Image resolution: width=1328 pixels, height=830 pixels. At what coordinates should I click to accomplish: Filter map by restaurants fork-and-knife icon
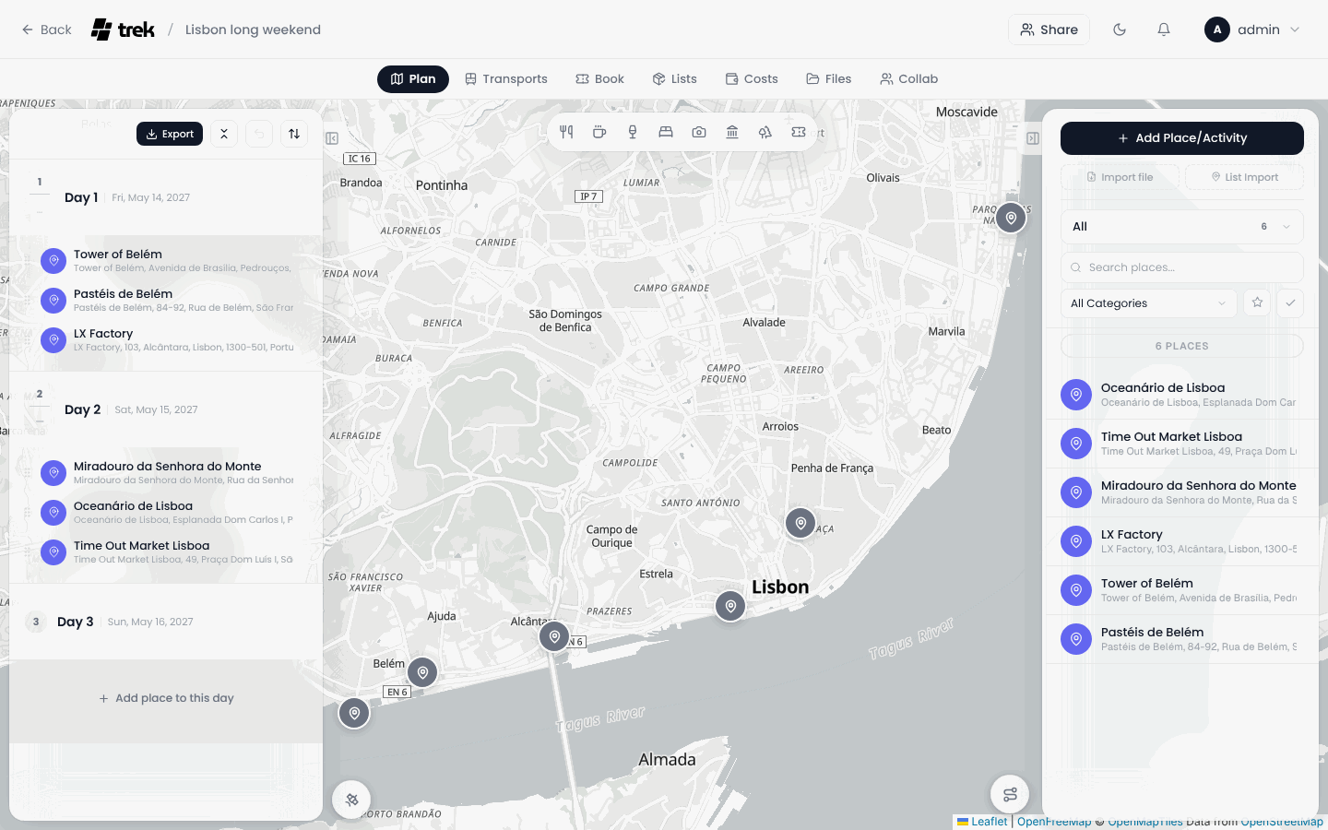point(566,132)
